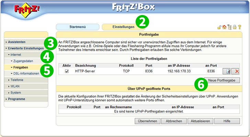Viewport: 250px width, 137px height.
Task: Open DSL-Informationen in the sidebar
Action: pos(26,74)
